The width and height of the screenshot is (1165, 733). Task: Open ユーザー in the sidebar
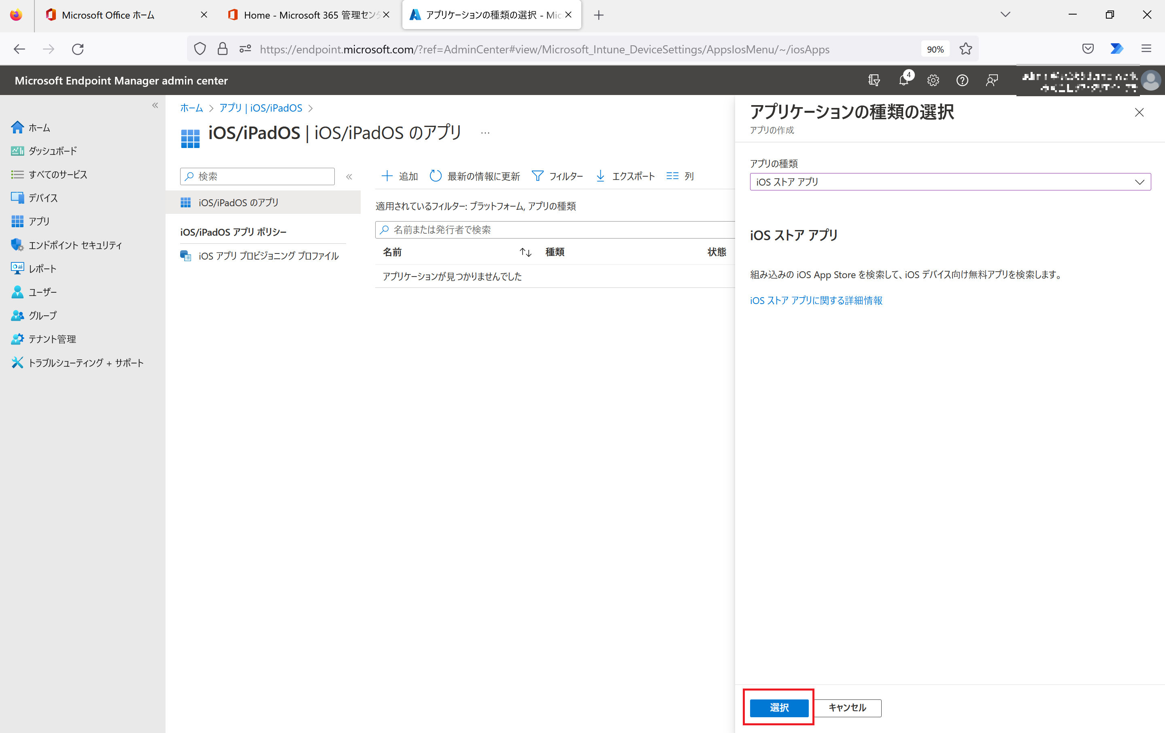click(x=33, y=292)
